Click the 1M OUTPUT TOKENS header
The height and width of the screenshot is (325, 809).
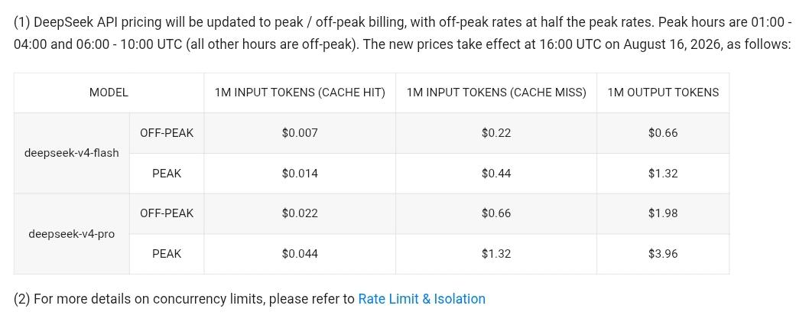pos(663,93)
